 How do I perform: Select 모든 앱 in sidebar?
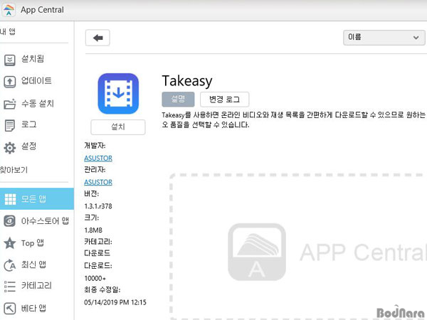37,199
